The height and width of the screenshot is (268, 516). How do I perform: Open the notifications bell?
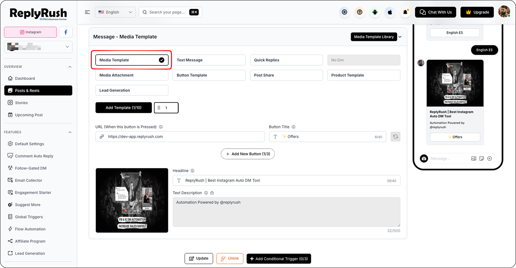click(x=405, y=12)
